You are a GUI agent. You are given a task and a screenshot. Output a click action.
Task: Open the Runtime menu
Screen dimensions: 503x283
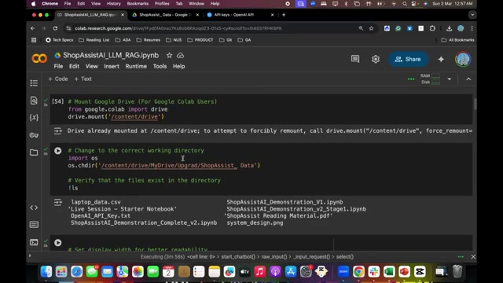[136, 66]
